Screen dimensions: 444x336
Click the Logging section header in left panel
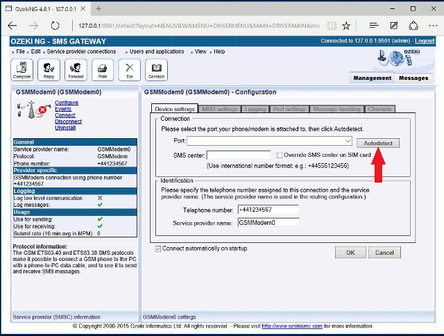coord(75,191)
